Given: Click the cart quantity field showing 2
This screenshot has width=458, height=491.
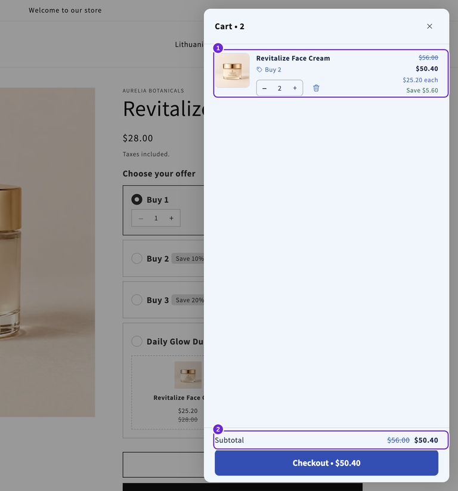Looking at the screenshot, I should (x=280, y=88).
